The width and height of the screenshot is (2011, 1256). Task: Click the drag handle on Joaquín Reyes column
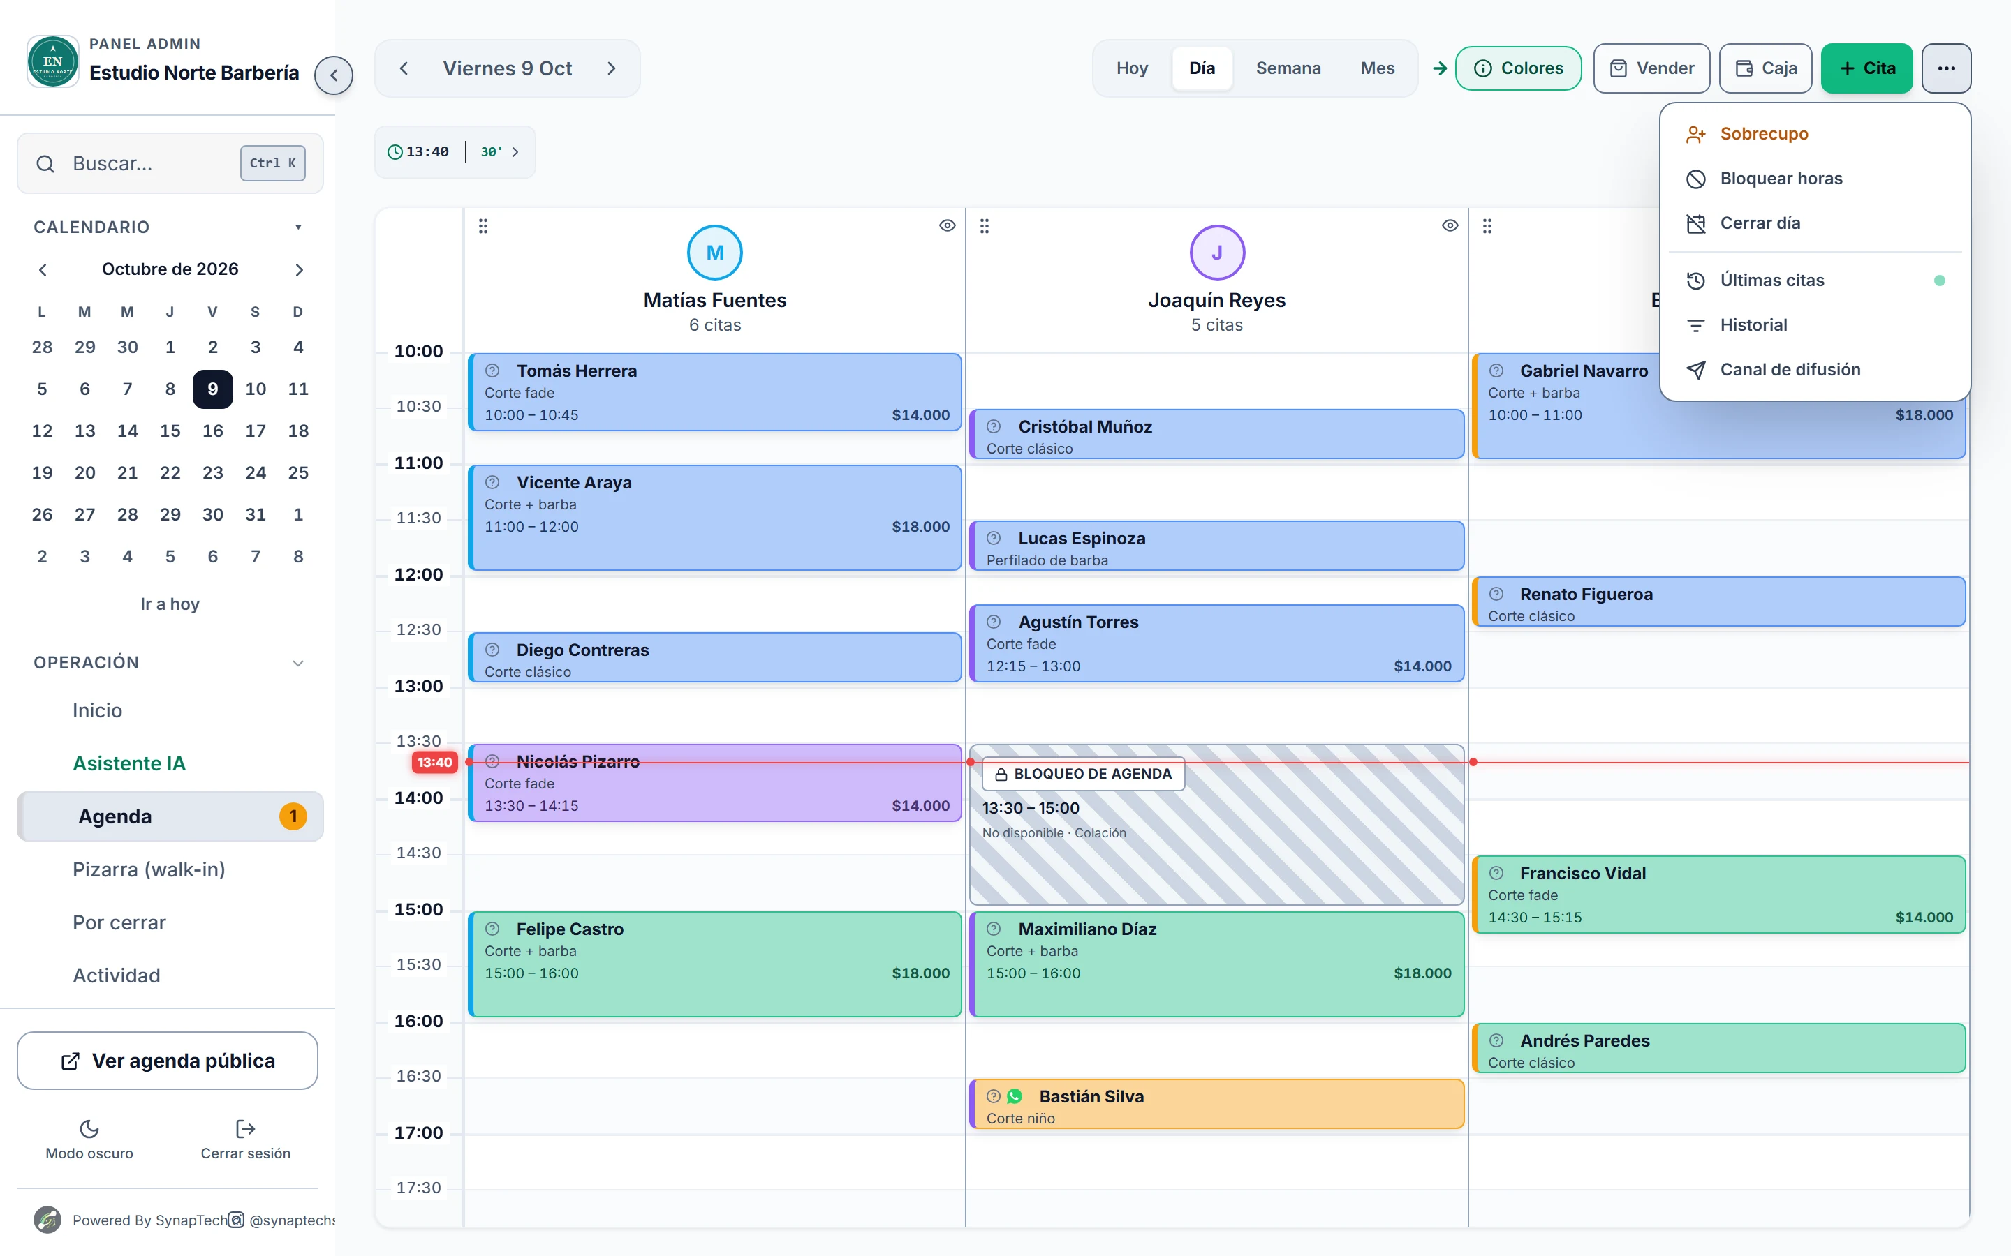[x=985, y=226]
